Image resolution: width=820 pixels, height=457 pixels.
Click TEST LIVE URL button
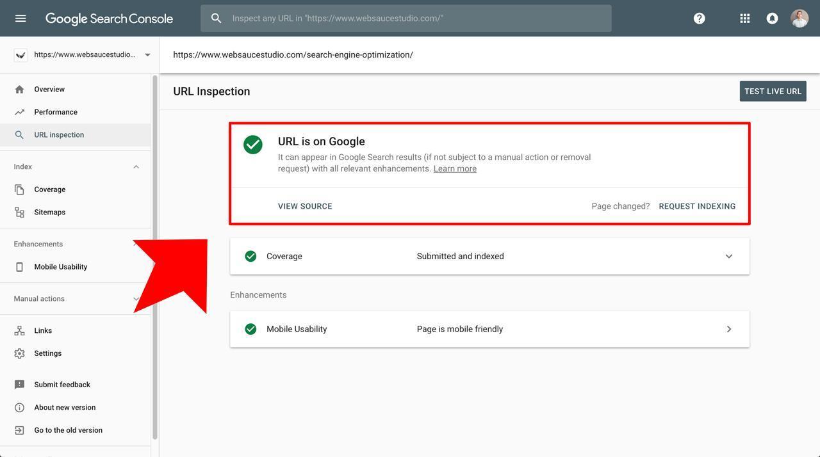point(773,92)
